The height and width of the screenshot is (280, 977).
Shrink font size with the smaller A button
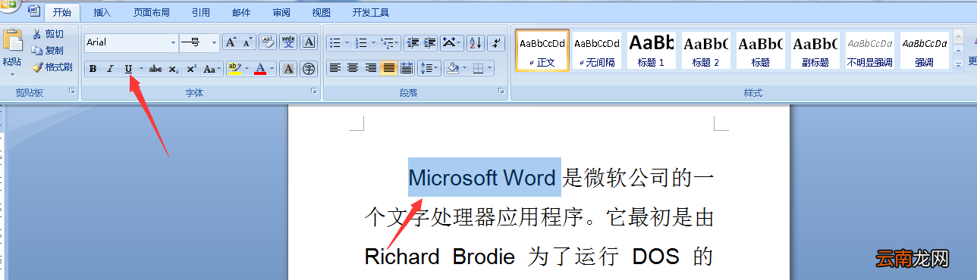[247, 42]
